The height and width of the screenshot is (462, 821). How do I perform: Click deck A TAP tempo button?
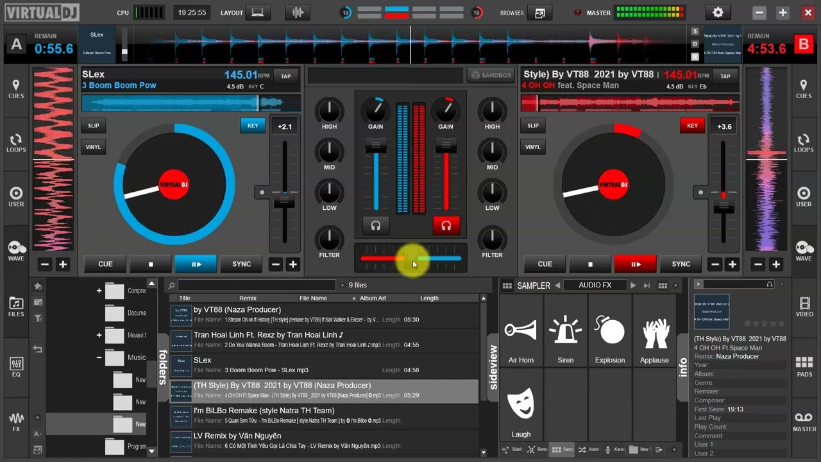pyautogui.click(x=285, y=76)
